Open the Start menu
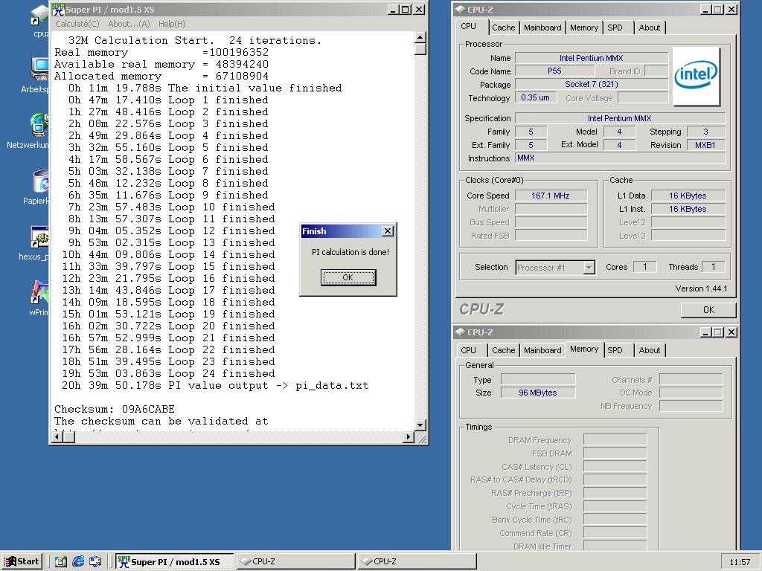The width and height of the screenshot is (762, 571). tap(22, 562)
